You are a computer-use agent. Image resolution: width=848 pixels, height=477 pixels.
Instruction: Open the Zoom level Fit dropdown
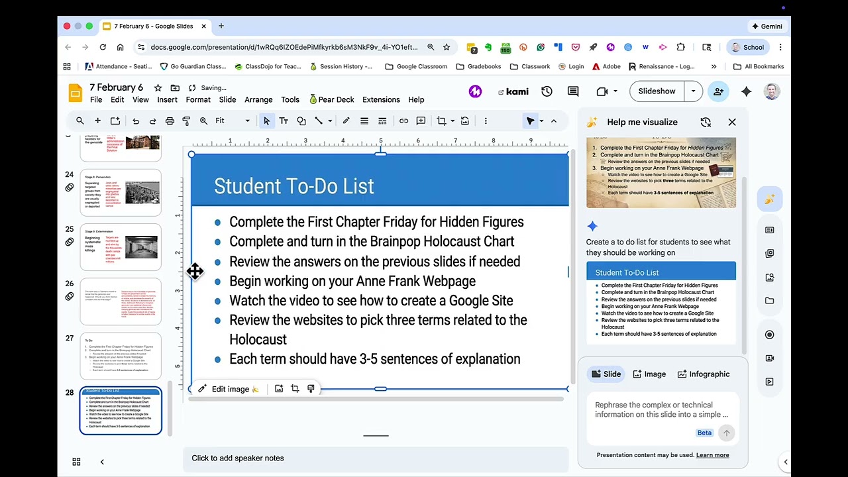tap(233, 121)
